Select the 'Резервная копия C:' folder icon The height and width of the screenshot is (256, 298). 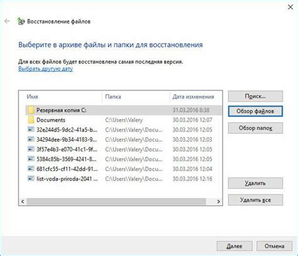31,110
